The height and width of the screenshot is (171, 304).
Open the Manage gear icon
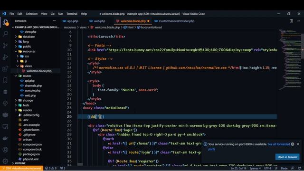pos(5,161)
